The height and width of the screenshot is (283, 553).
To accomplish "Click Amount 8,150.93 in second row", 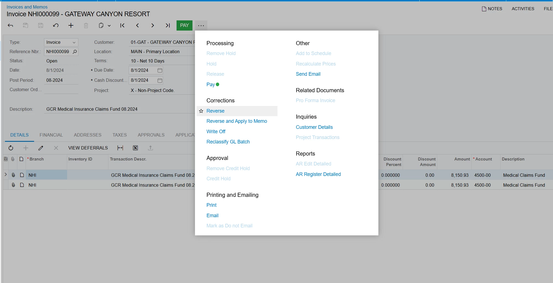I will click(x=460, y=185).
